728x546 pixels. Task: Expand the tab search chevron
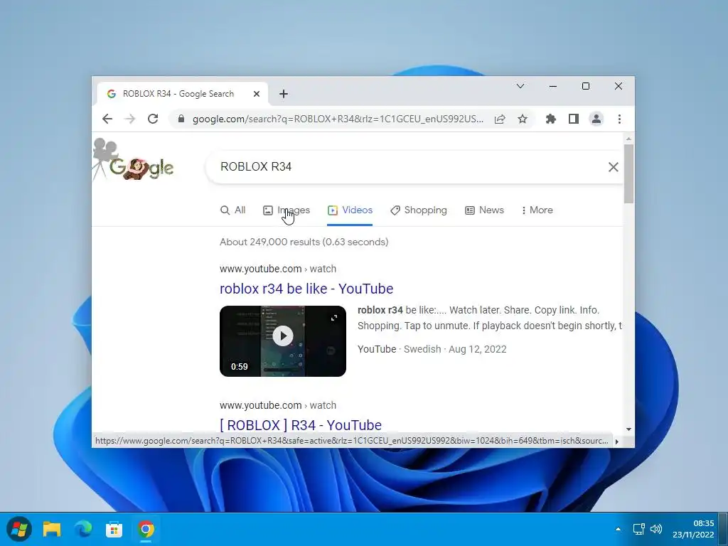pos(520,86)
